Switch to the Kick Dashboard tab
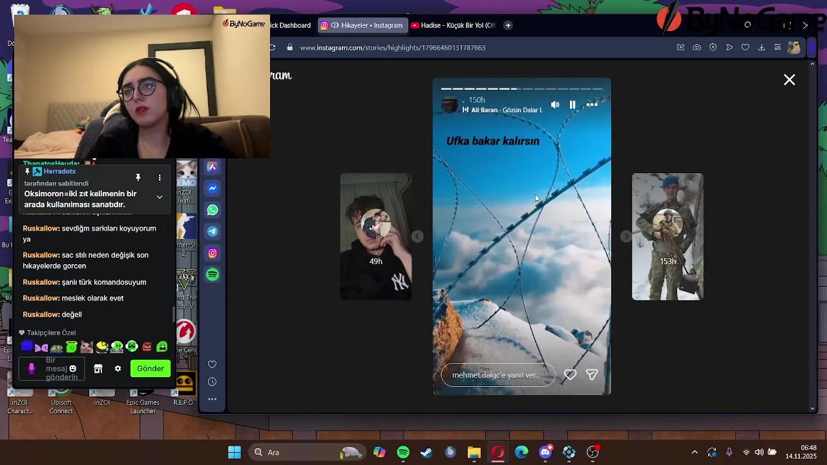 [x=290, y=25]
